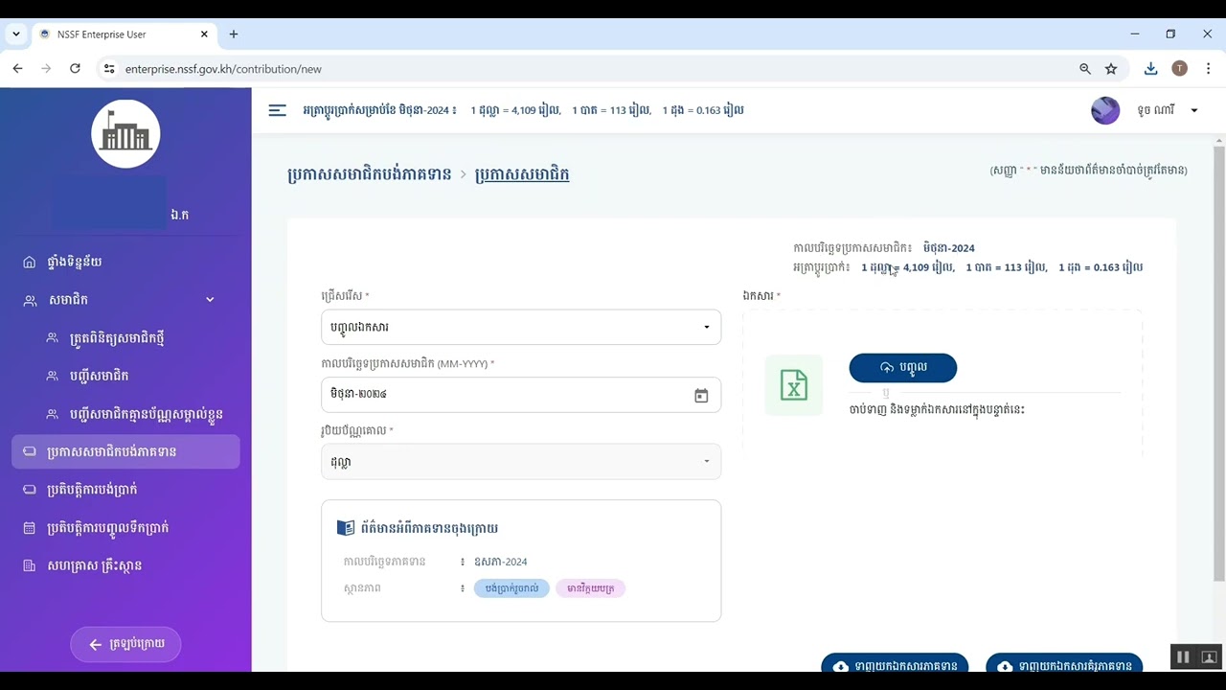Open the currency type dropdown
Image resolution: width=1226 pixels, height=690 pixels.
click(x=521, y=462)
